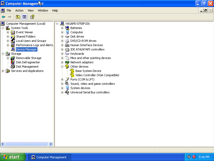214x161 pixels.
Task: Click the Up one level folder icon
Action: pyautogui.click(x=18, y=17)
